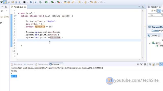The width and height of the screenshot is (163, 91).
Task: Click the editor vertical scrollbar down arrow
Action: (x=142, y=57)
